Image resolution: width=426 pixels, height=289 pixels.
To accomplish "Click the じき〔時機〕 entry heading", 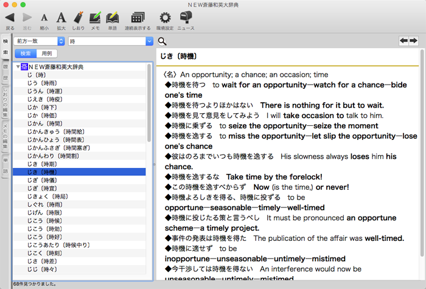I will (178, 56).
